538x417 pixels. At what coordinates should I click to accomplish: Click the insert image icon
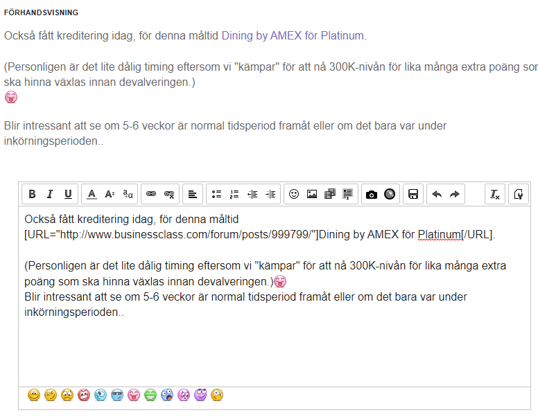coord(312,195)
